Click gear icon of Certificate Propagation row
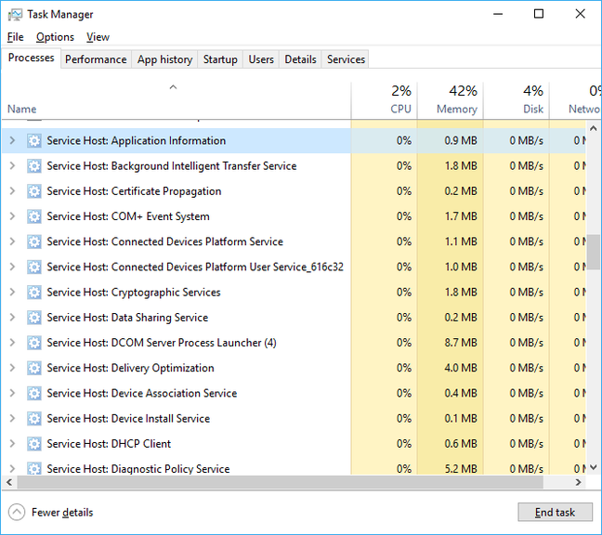The image size is (602, 535). [34, 191]
